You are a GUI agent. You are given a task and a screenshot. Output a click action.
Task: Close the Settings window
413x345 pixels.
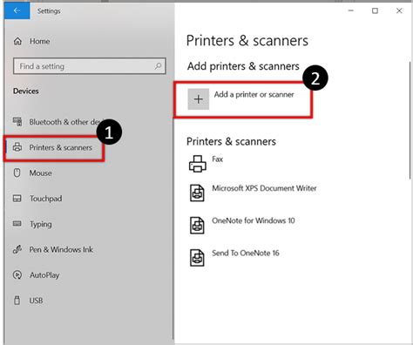(399, 10)
